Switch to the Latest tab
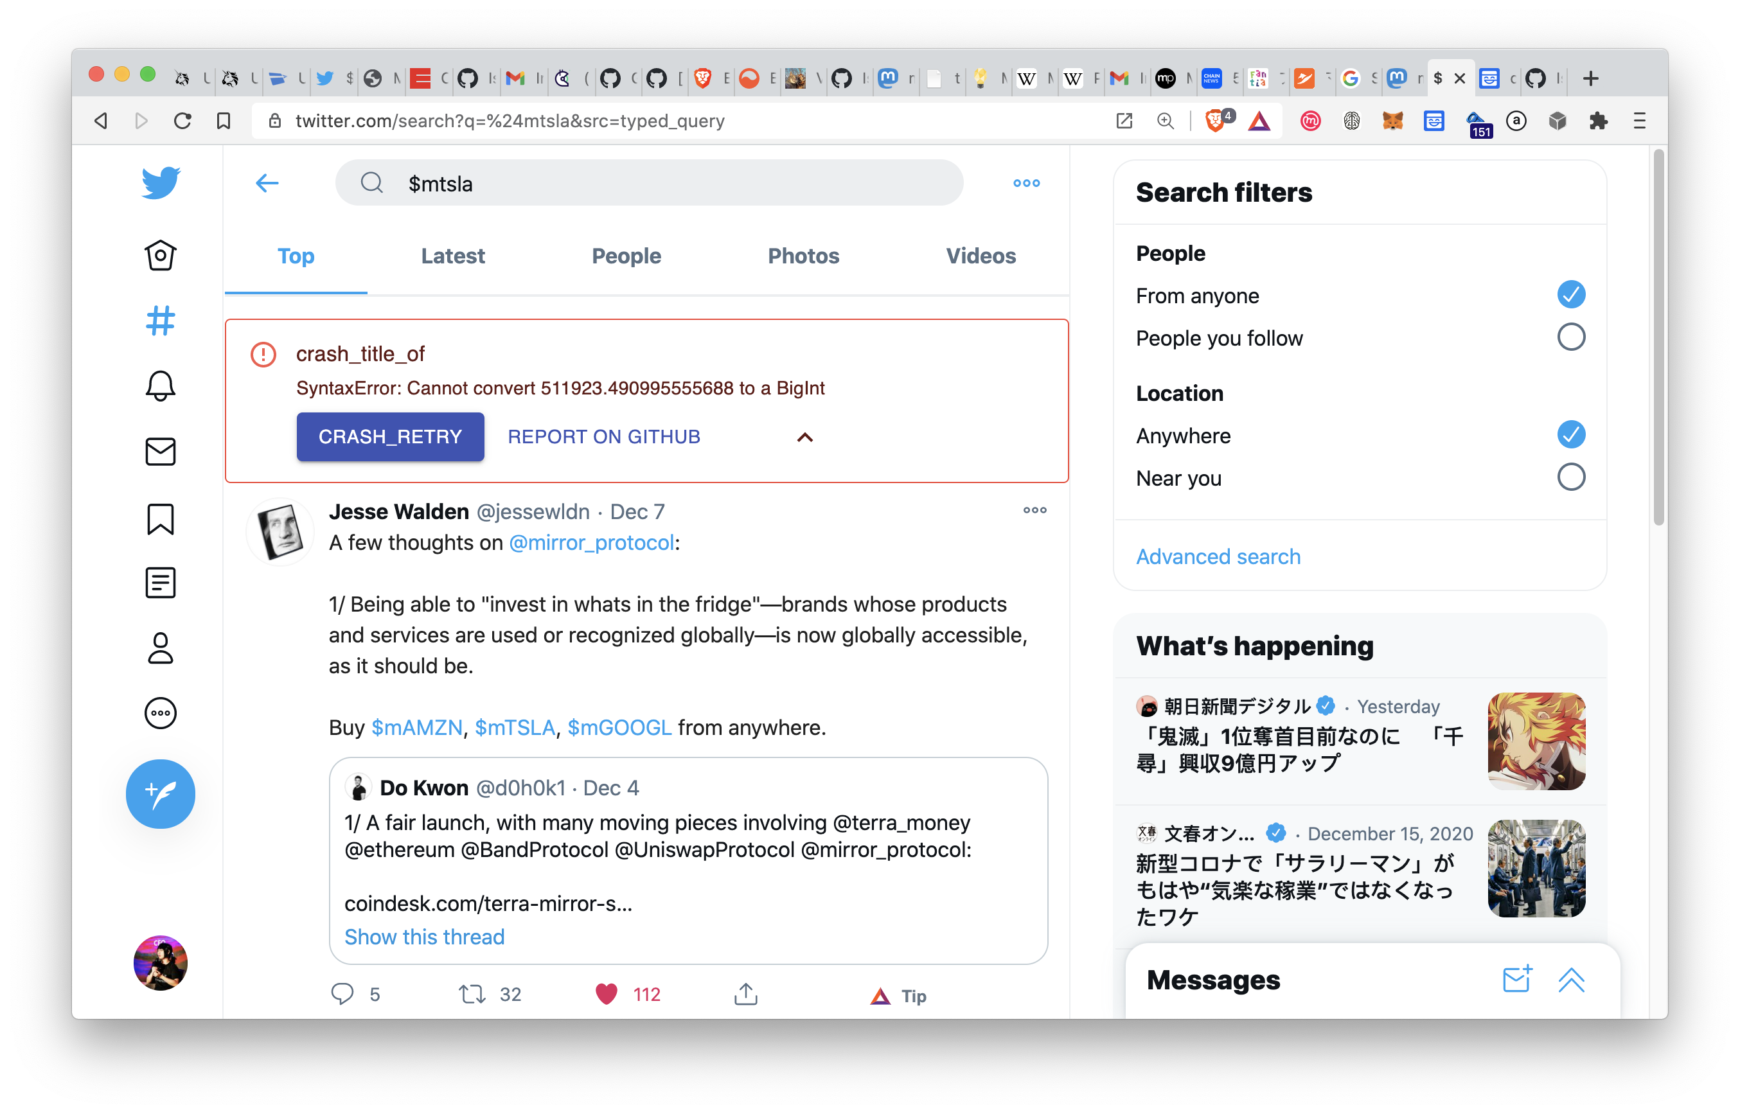 [x=452, y=256]
